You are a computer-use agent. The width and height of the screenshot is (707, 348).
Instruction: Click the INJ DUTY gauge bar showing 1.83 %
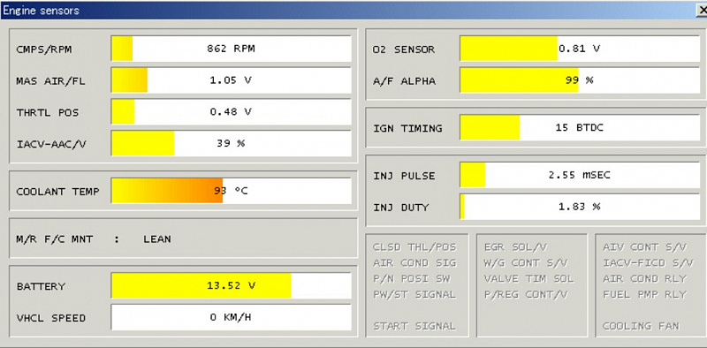click(581, 207)
